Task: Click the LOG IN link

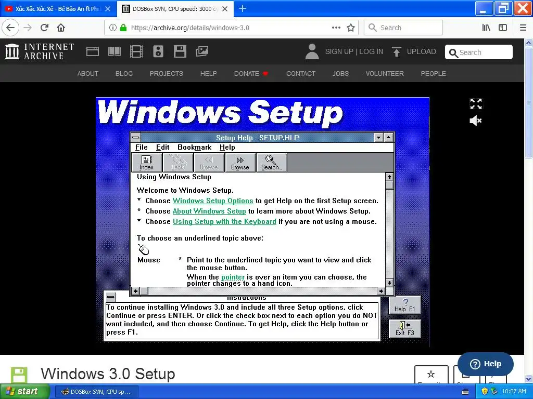Action: click(x=371, y=51)
